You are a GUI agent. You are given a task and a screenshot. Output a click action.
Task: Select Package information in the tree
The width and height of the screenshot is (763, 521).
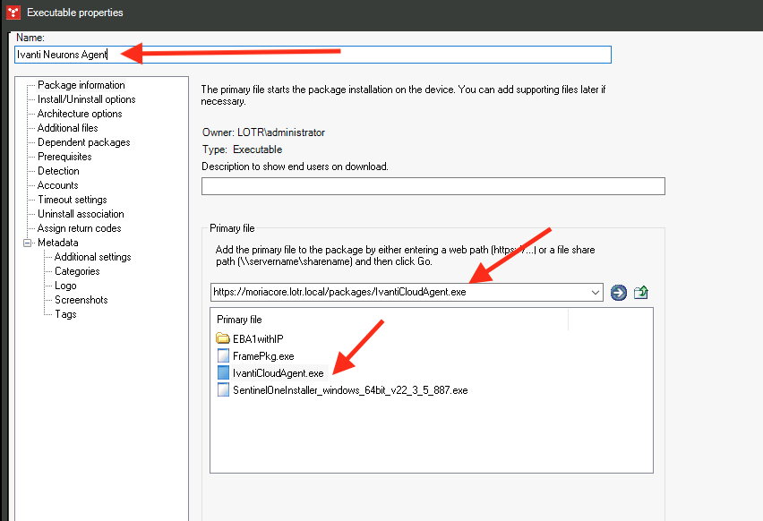pos(80,84)
